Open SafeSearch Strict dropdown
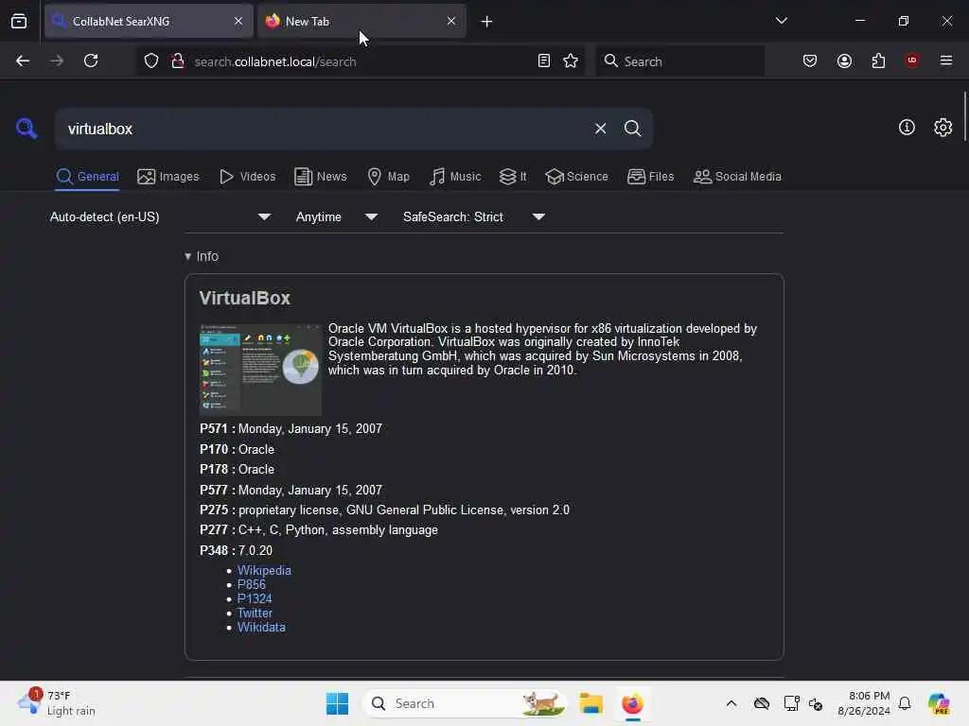This screenshot has height=726, width=969. (473, 216)
